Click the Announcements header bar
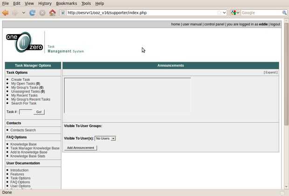289x196 pixels. pyautogui.click(x=171, y=65)
